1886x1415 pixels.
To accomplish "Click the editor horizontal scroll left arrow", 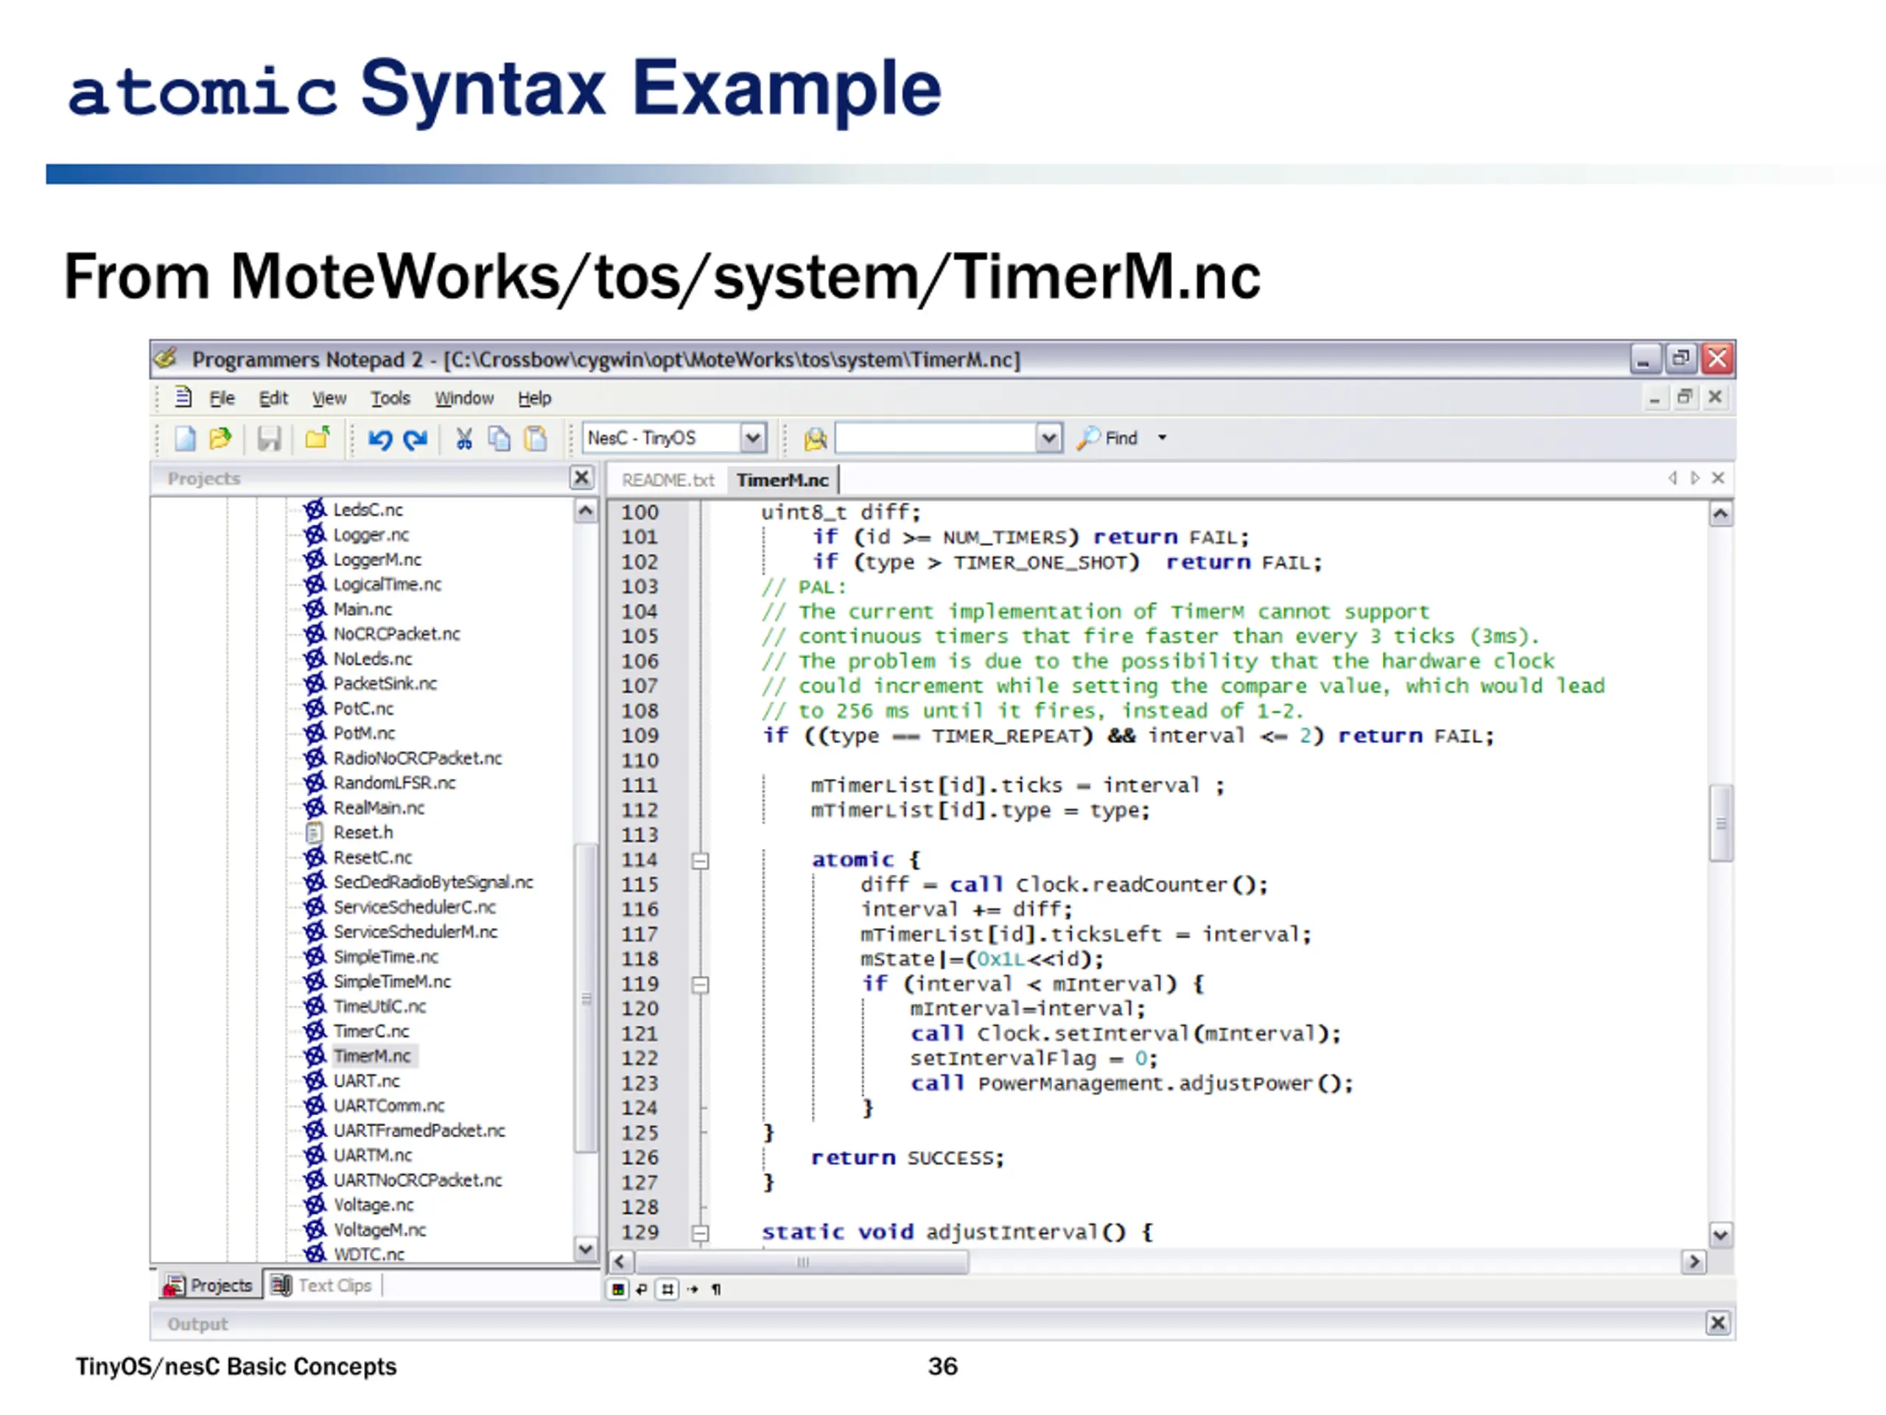I will tap(621, 1262).
